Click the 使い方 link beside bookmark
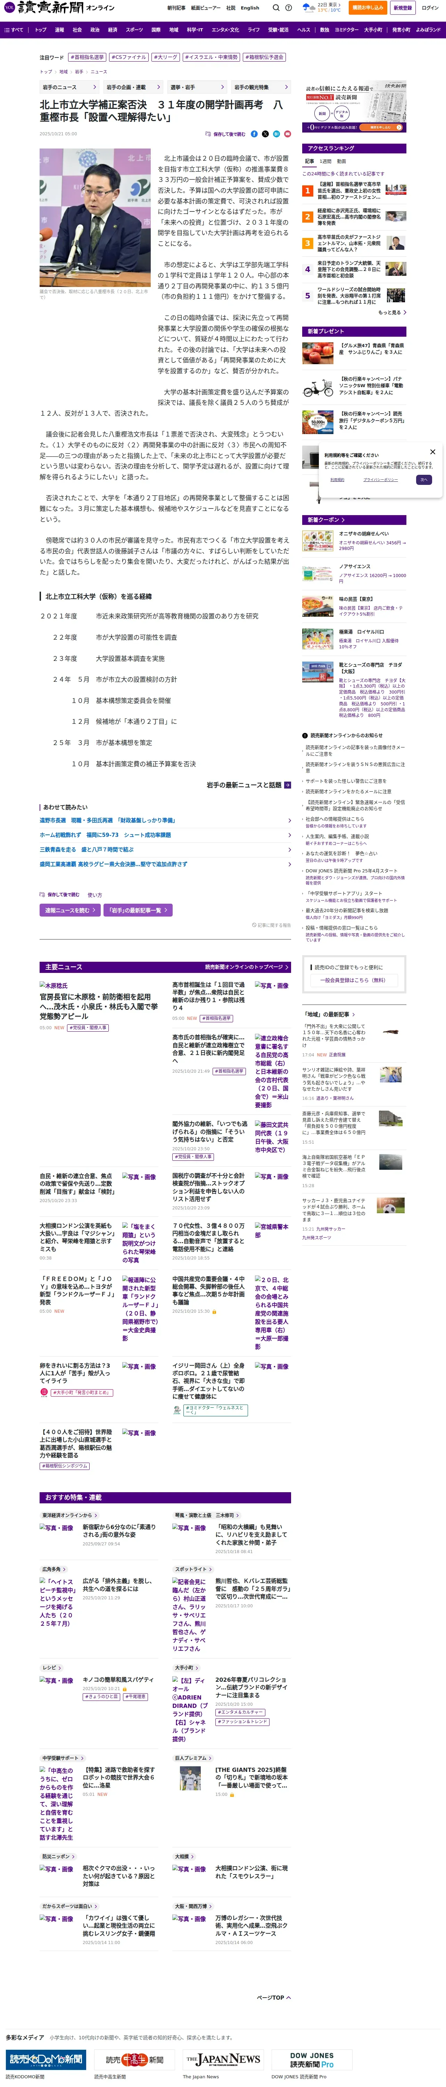The width and height of the screenshot is (446, 2087). click(x=95, y=895)
